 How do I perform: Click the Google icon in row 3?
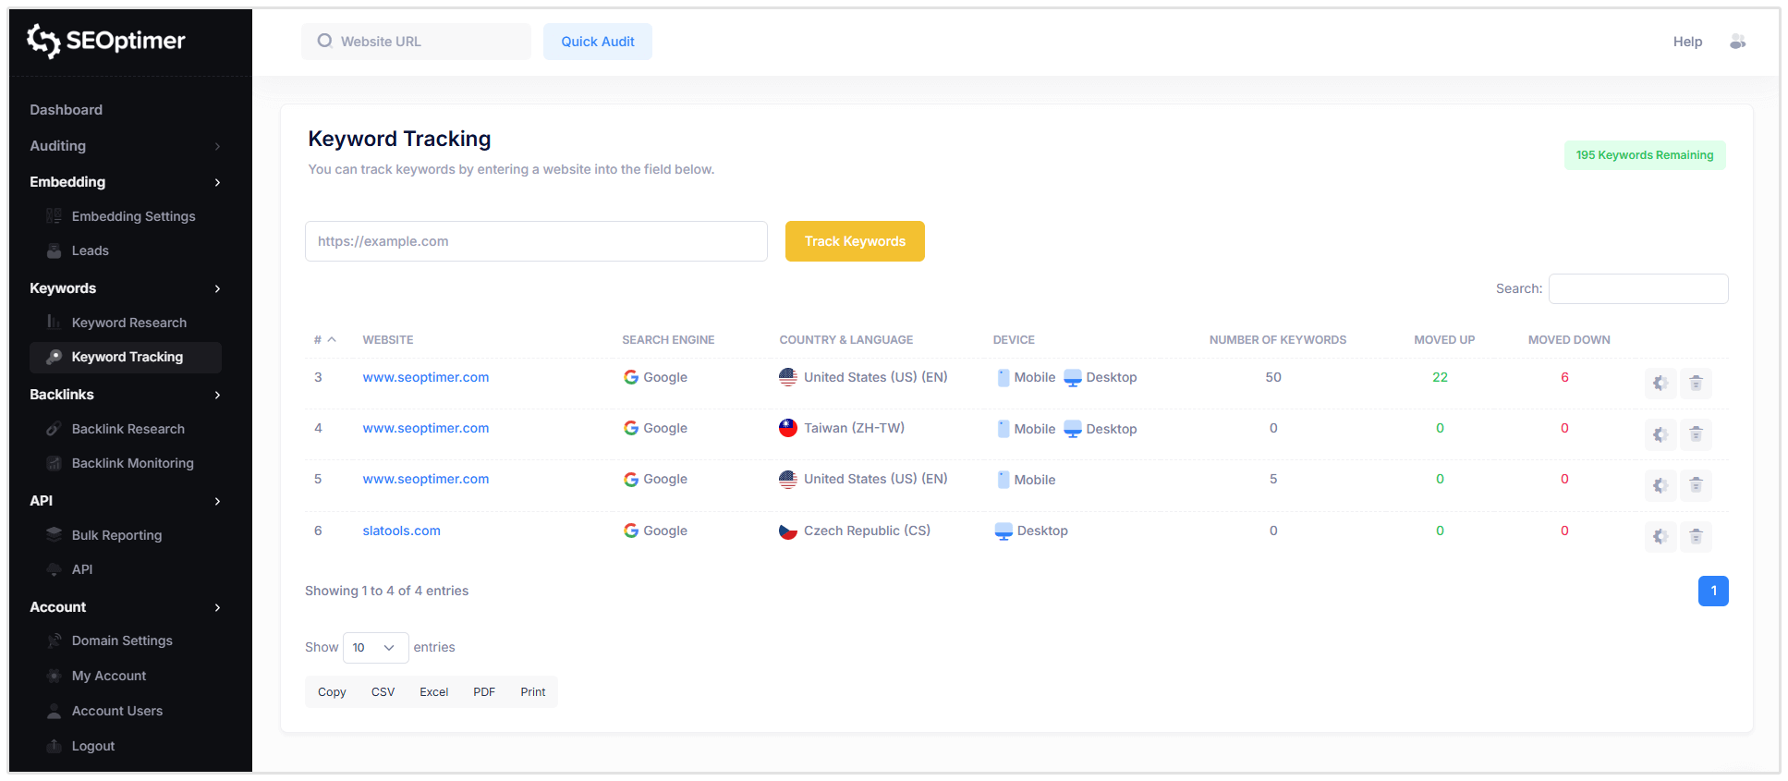pos(631,377)
